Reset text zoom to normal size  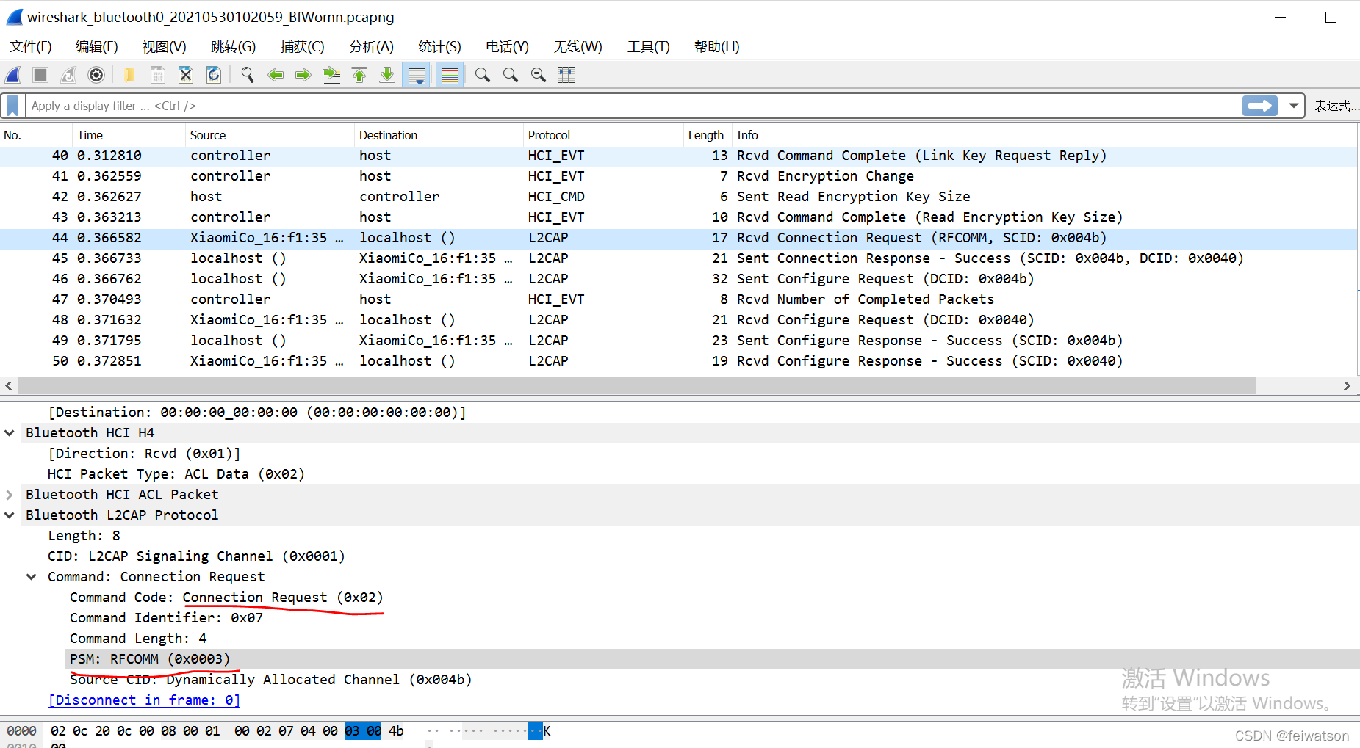click(x=539, y=75)
